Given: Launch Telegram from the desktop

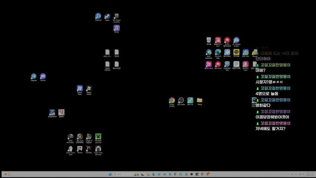Looking at the screenshot, I should tap(34, 76).
